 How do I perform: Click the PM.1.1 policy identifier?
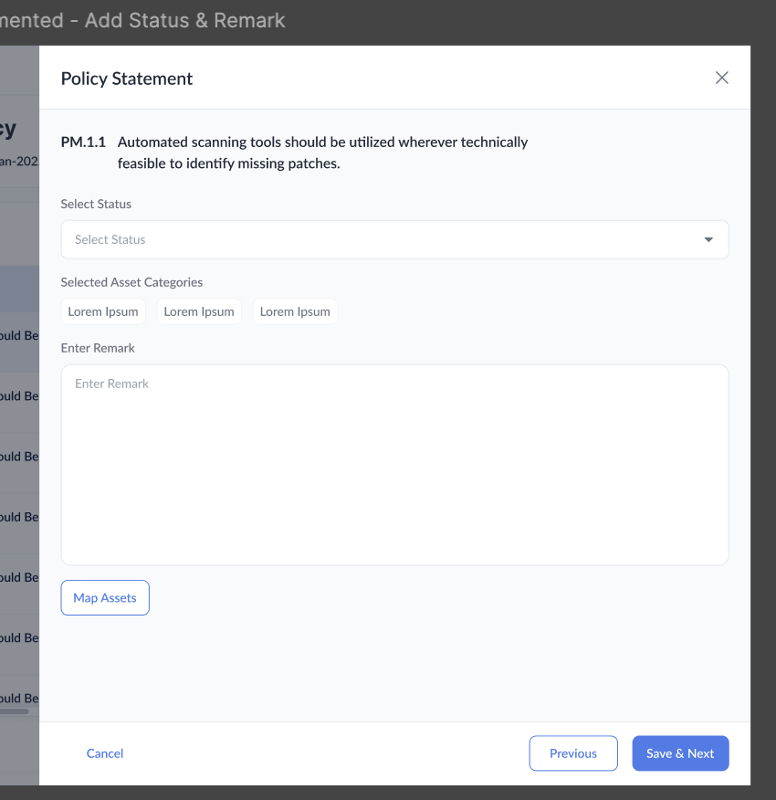(83, 142)
